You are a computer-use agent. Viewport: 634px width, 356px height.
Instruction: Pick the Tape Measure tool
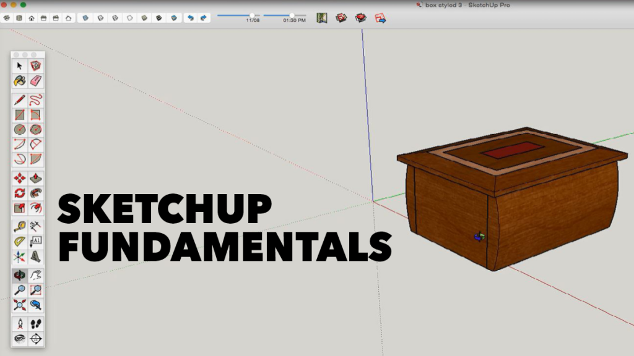[x=19, y=226]
